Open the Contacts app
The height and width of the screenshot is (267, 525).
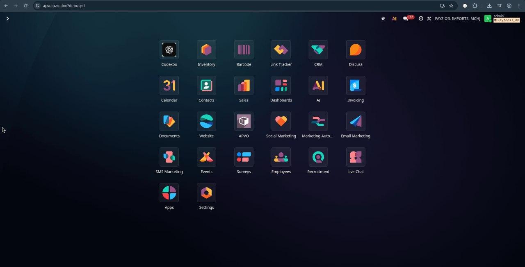coord(206,86)
